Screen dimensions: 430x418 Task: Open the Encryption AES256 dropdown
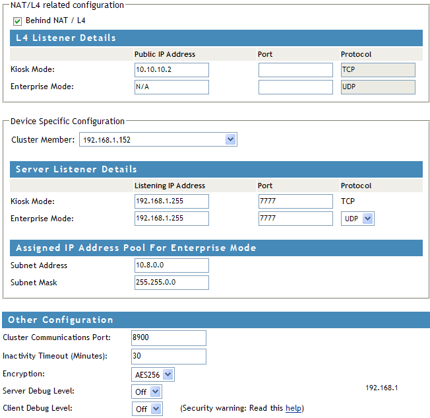[x=153, y=374]
